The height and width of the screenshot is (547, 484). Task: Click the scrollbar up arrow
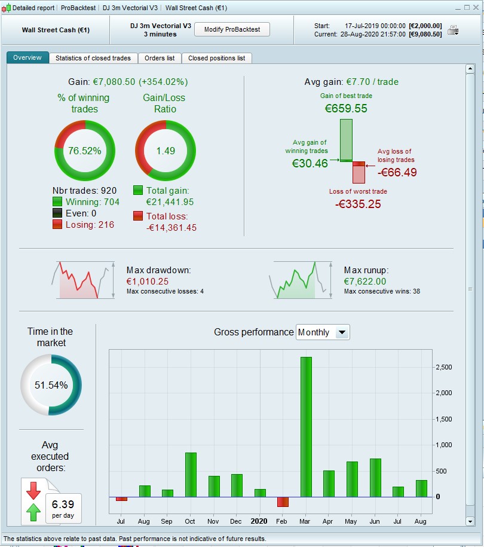[470, 69]
